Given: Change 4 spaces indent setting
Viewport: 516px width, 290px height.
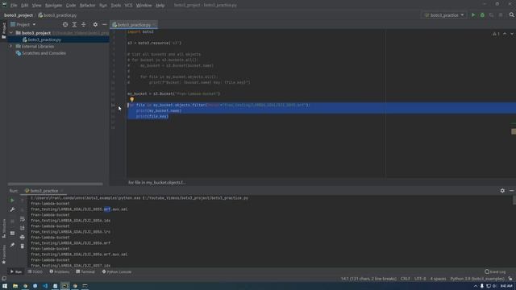Looking at the screenshot, I should (438, 279).
